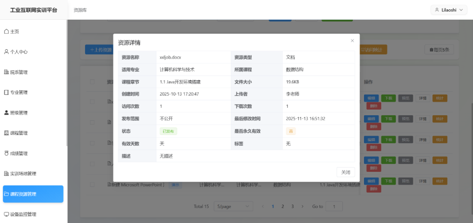Focus the Go to page input field
Viewport: 473px width, 223px height.
pos(334,206)
